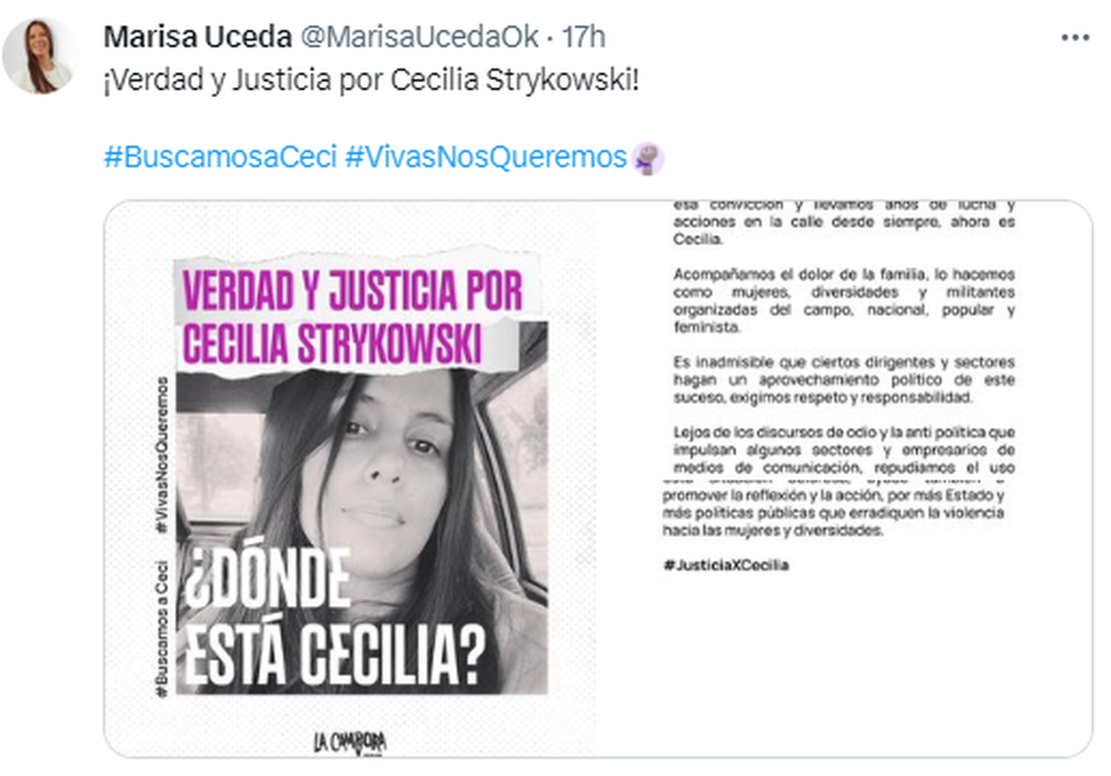1111x776 pixels.
Task: Click the #JusticiaXCecilia text in statement
Action: tap(727, 565)
